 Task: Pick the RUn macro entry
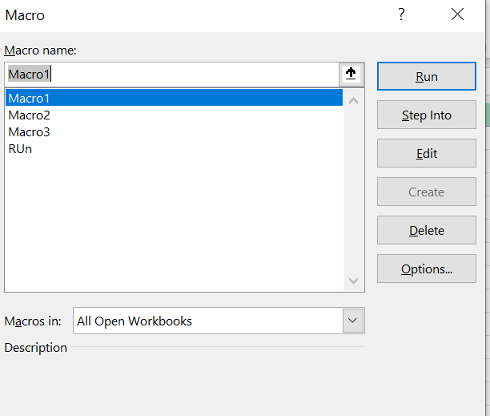pyautogui.click(x=20, y=148)
